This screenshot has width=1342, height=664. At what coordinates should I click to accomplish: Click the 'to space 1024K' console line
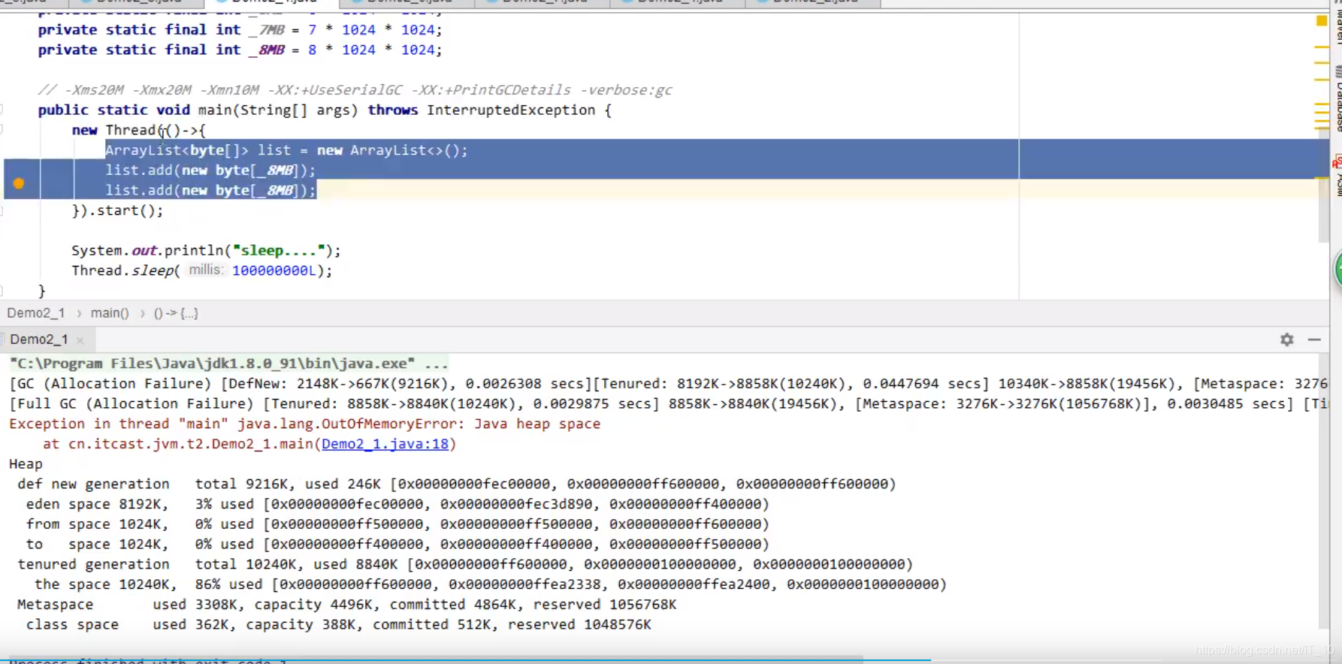[397, 545]
